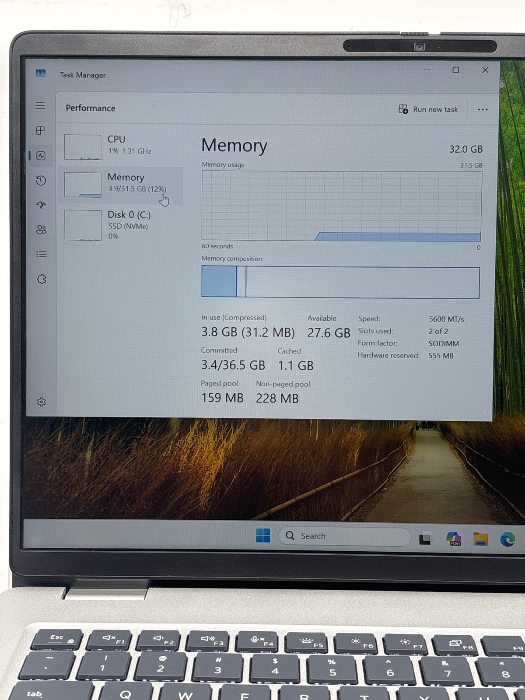The image size is (525, 700).
Task: Click the Available value 27.6 GB
Action: point(329,333)
